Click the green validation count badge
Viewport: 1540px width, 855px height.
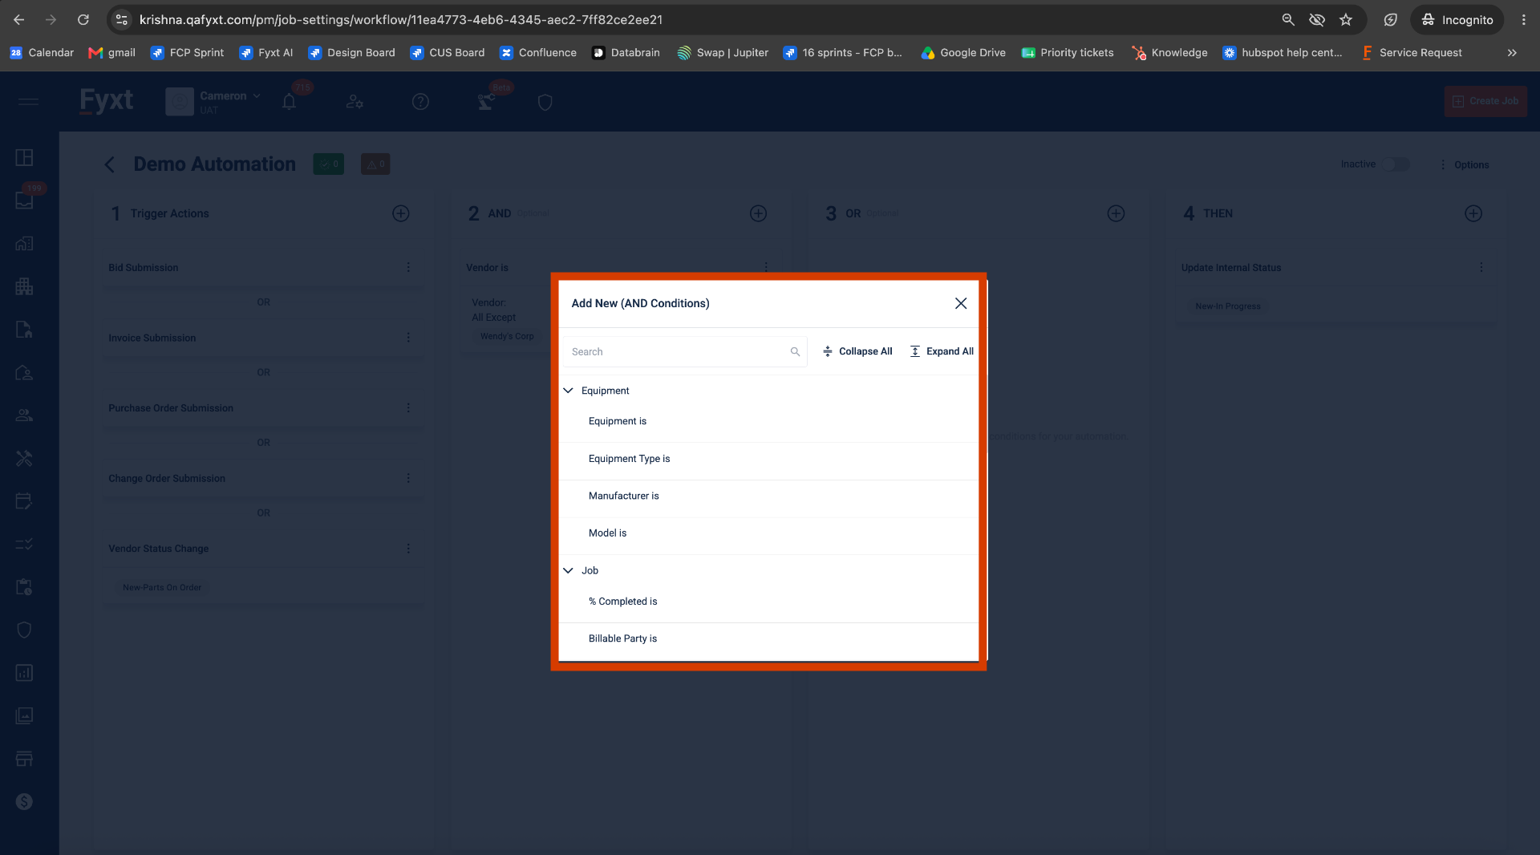[x=329, y=164]
